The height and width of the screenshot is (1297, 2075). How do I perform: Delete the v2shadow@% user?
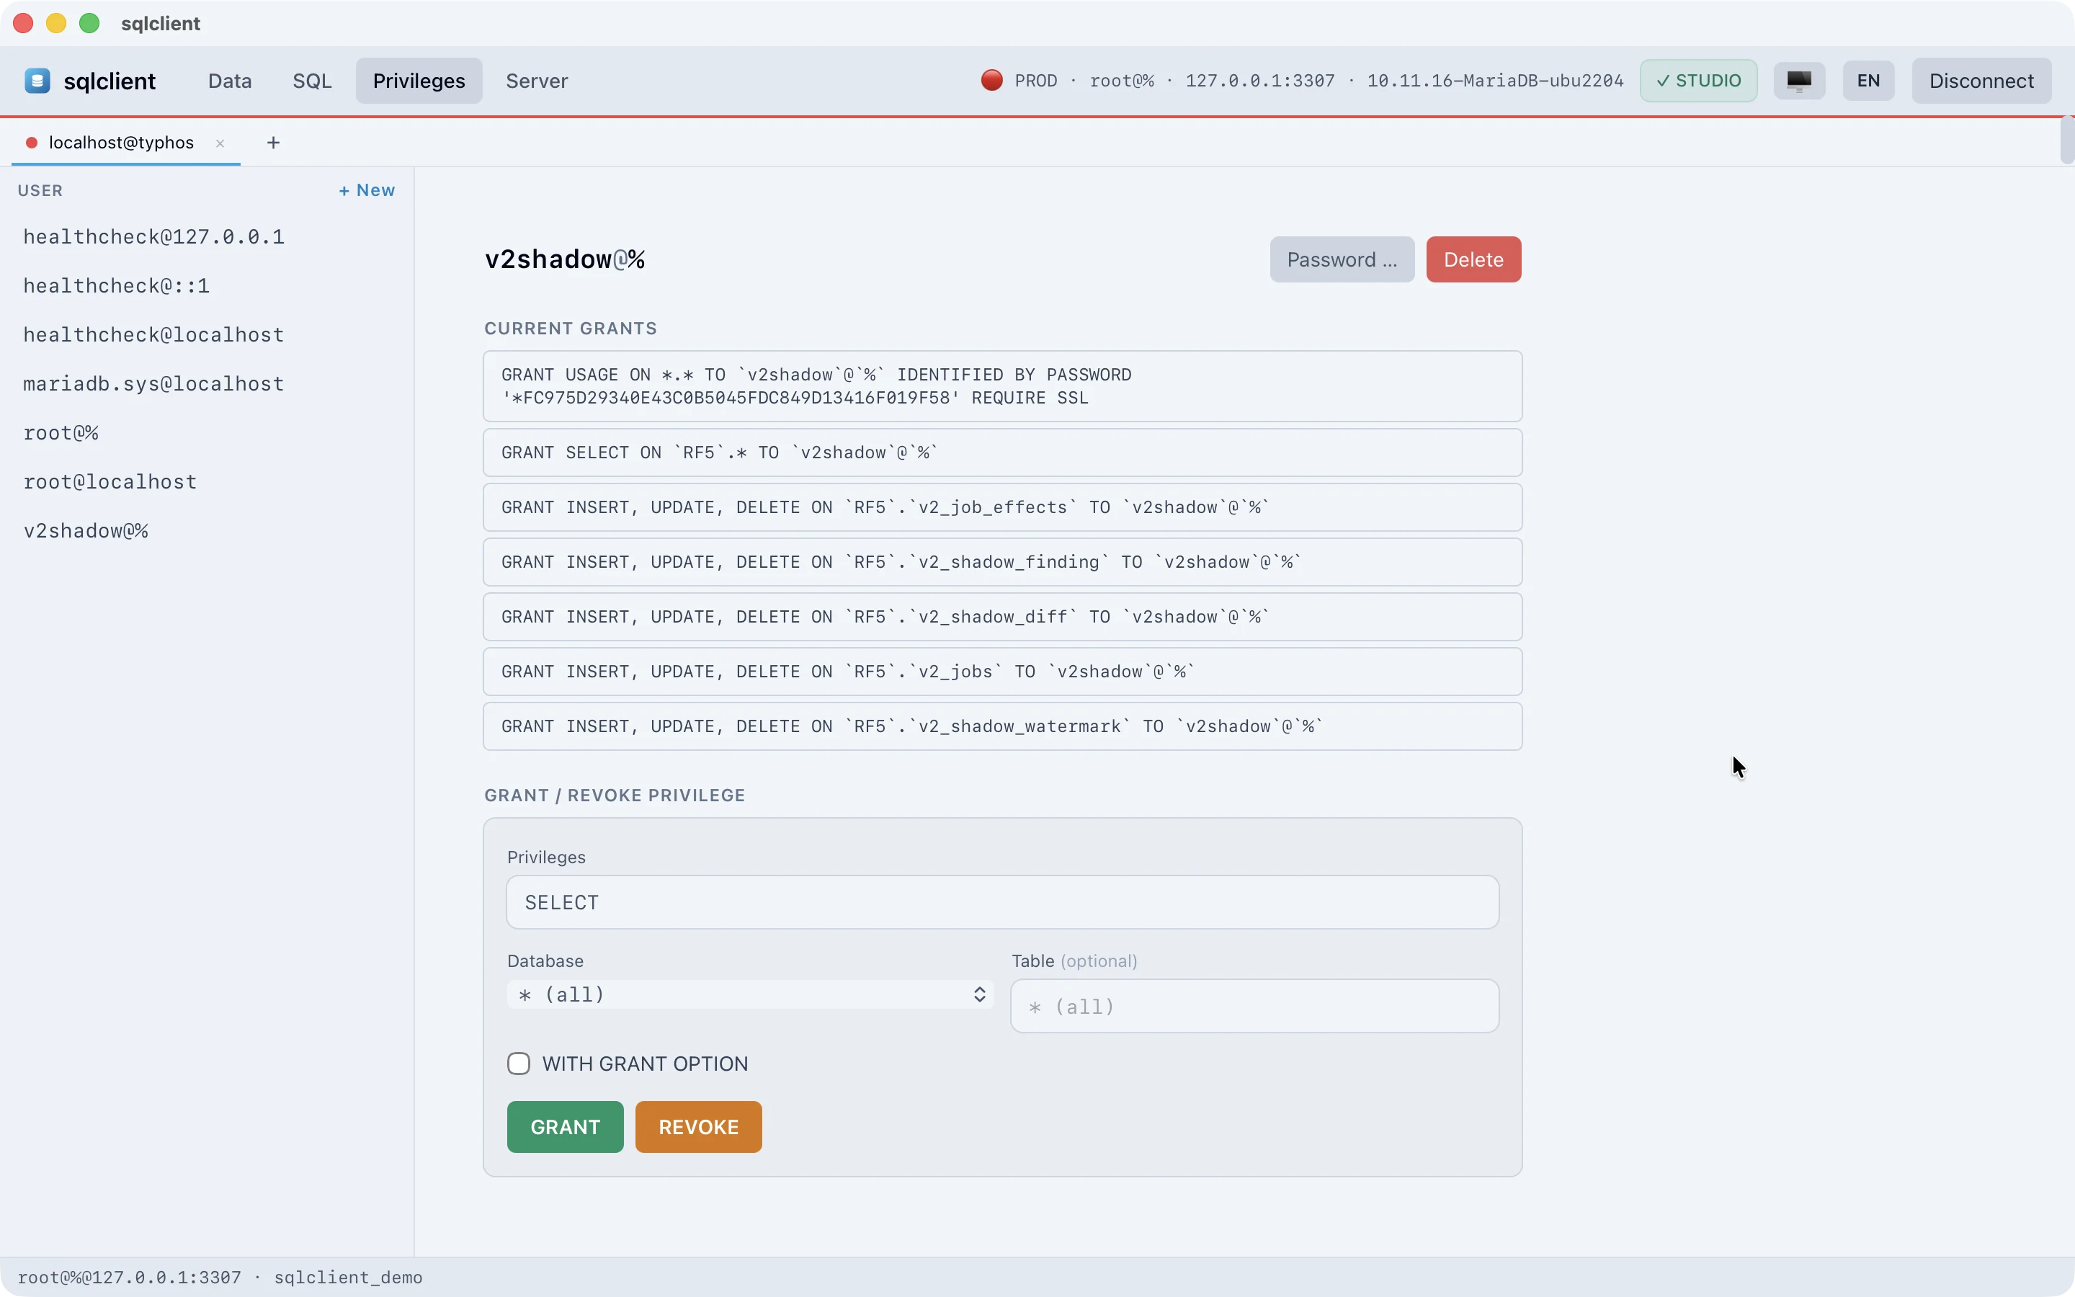[1473, 260]
